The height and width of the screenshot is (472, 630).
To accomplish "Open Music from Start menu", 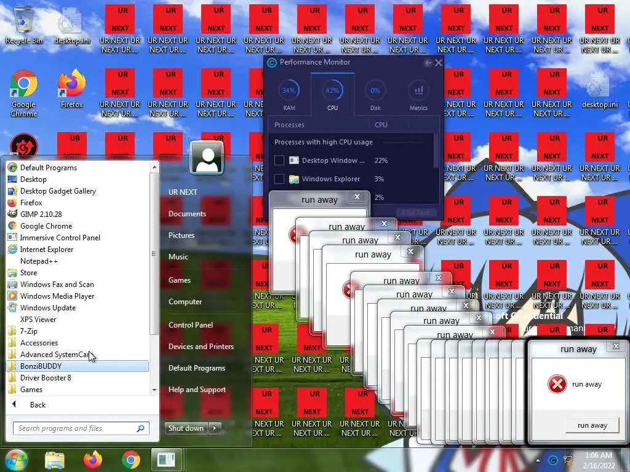I will tap(178, 256).
